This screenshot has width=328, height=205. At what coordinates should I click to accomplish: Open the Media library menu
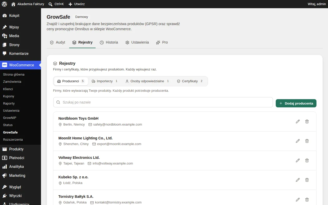20,36
